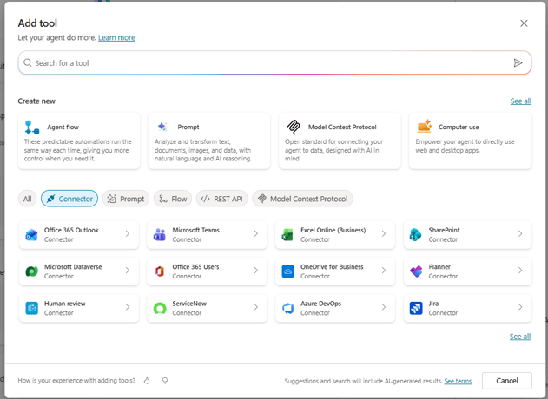Screen dimensions: 548x399
Task: Click the Planner connector icon
Action: (415, 271)
